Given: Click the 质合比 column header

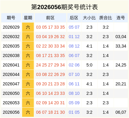Looking at the screenshot, I should (x=106, y=18).
